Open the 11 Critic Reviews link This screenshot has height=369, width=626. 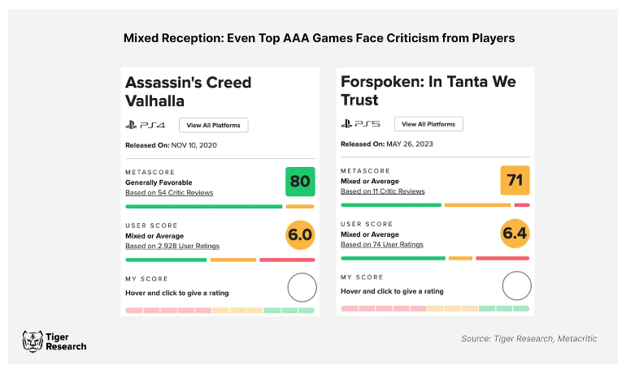pos(382,191)
